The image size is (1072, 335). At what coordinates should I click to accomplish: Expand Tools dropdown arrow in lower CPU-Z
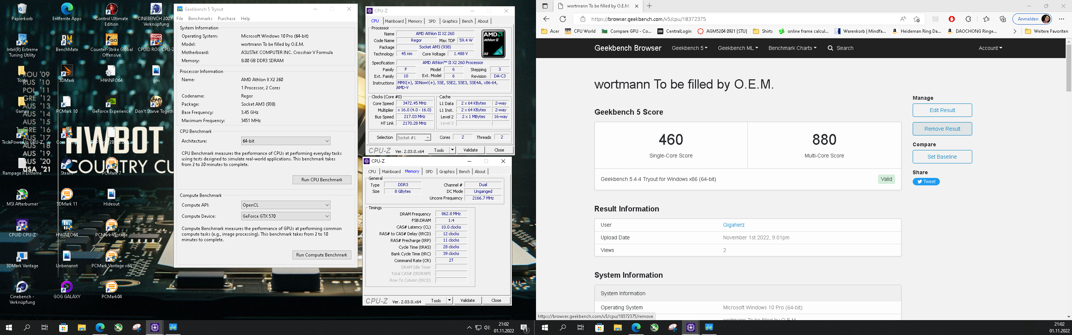(449, 300)
